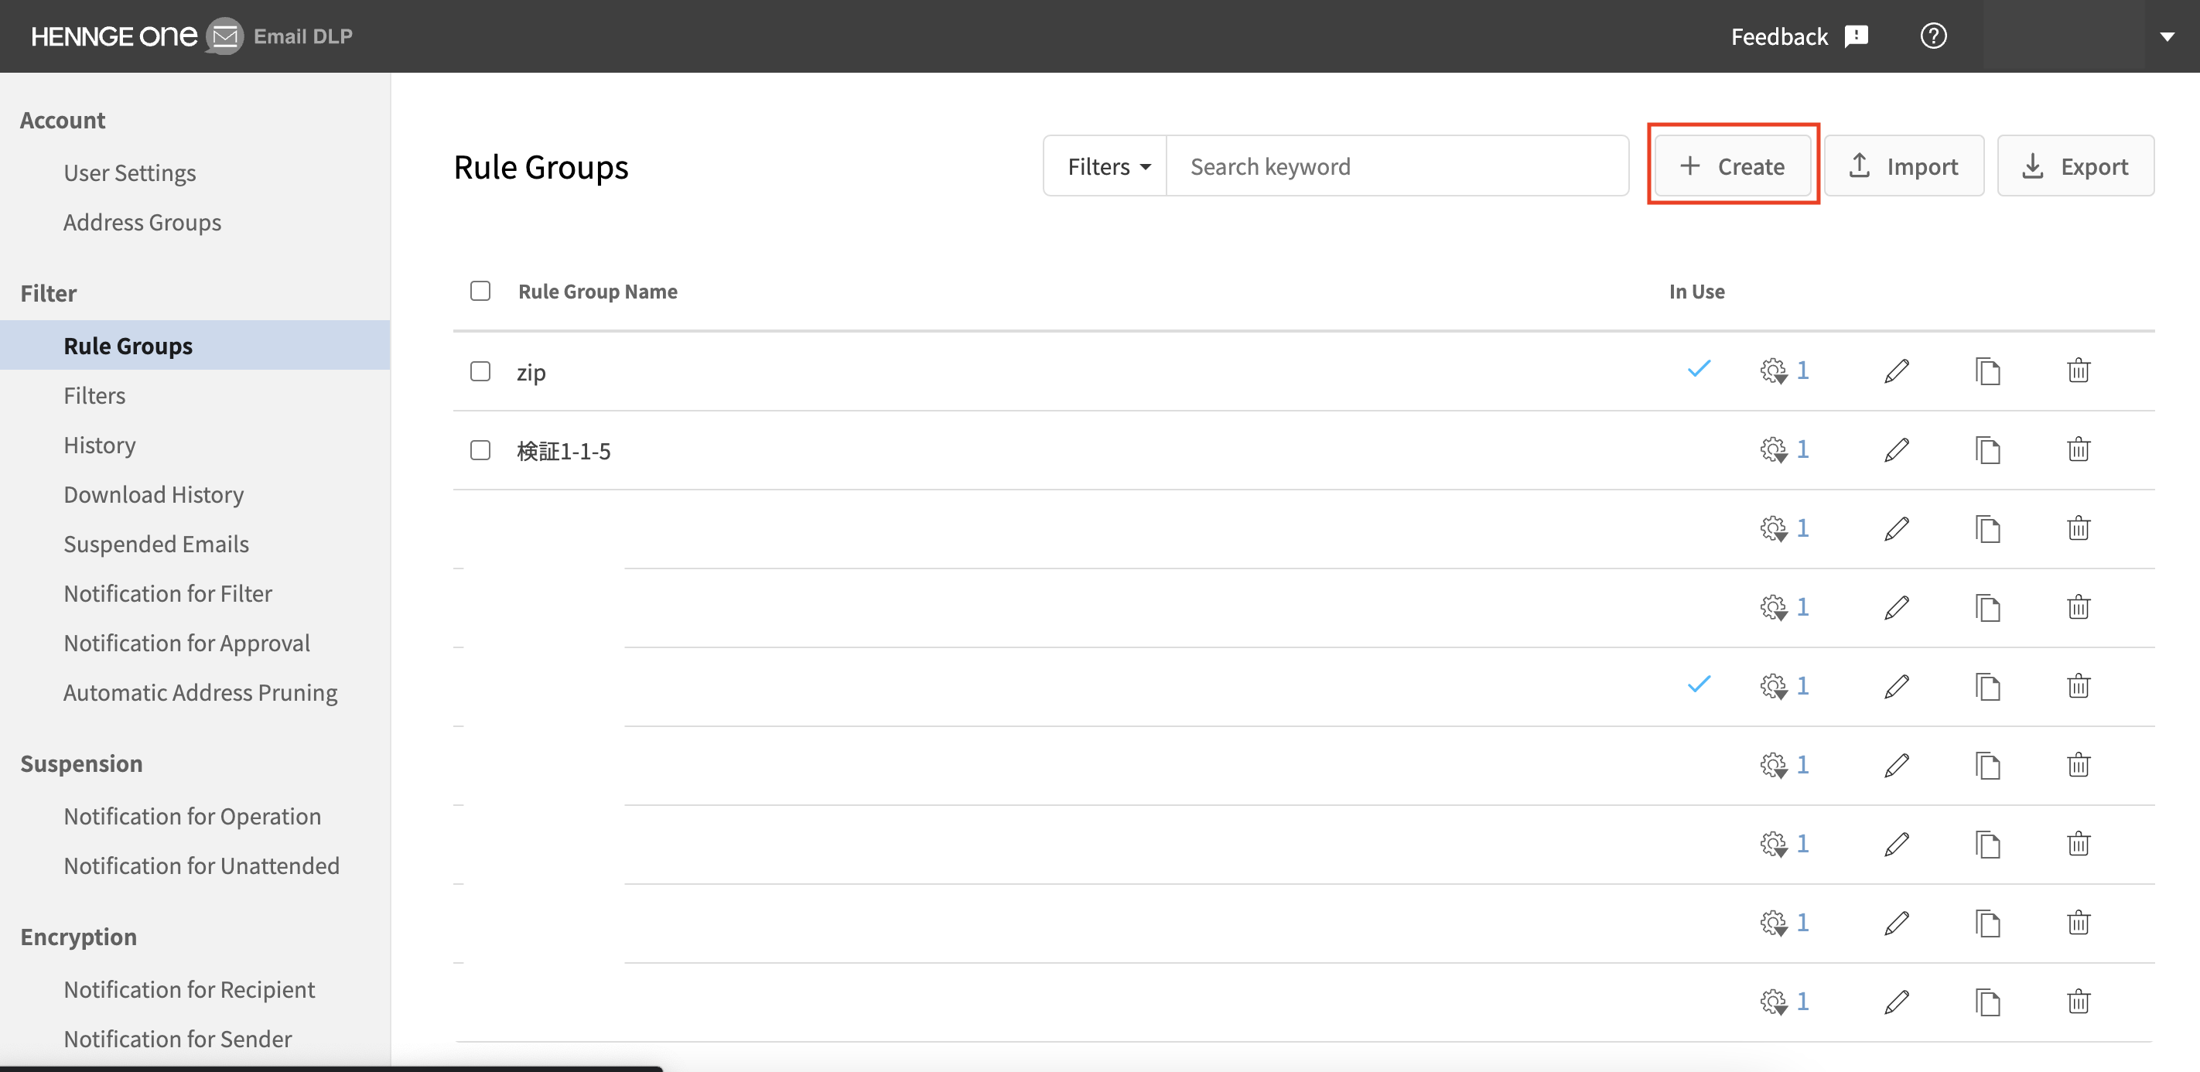This screenshot has height=1072, width=2200.
Task: Click the Export button
Action: click(2075, 166)
